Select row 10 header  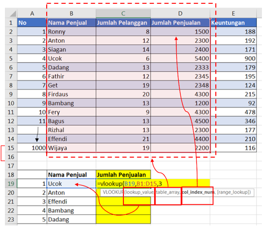[11, 103]
